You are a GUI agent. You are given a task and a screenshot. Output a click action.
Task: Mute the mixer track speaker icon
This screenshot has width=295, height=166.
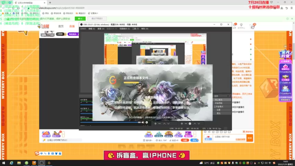click(143, 122)
